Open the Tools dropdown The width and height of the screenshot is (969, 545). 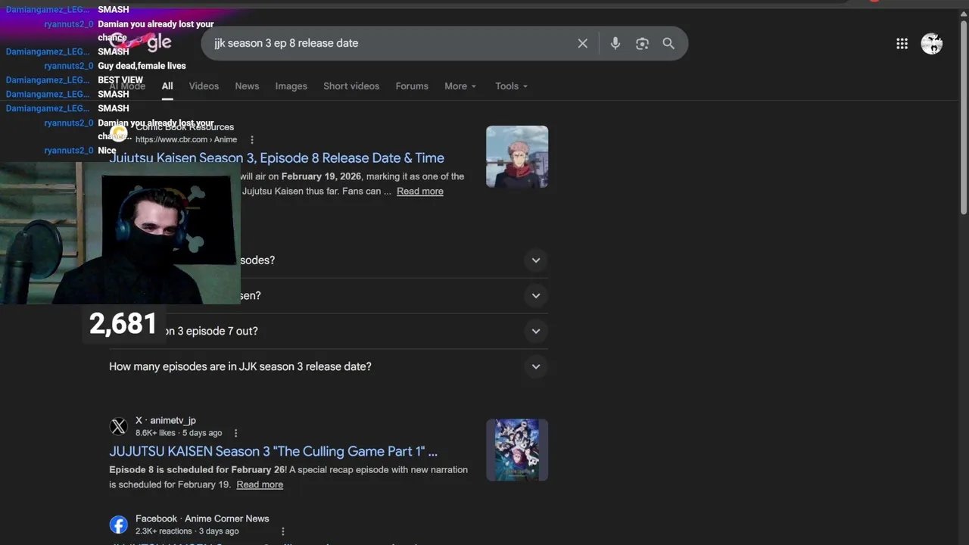(x=512, y=86)
